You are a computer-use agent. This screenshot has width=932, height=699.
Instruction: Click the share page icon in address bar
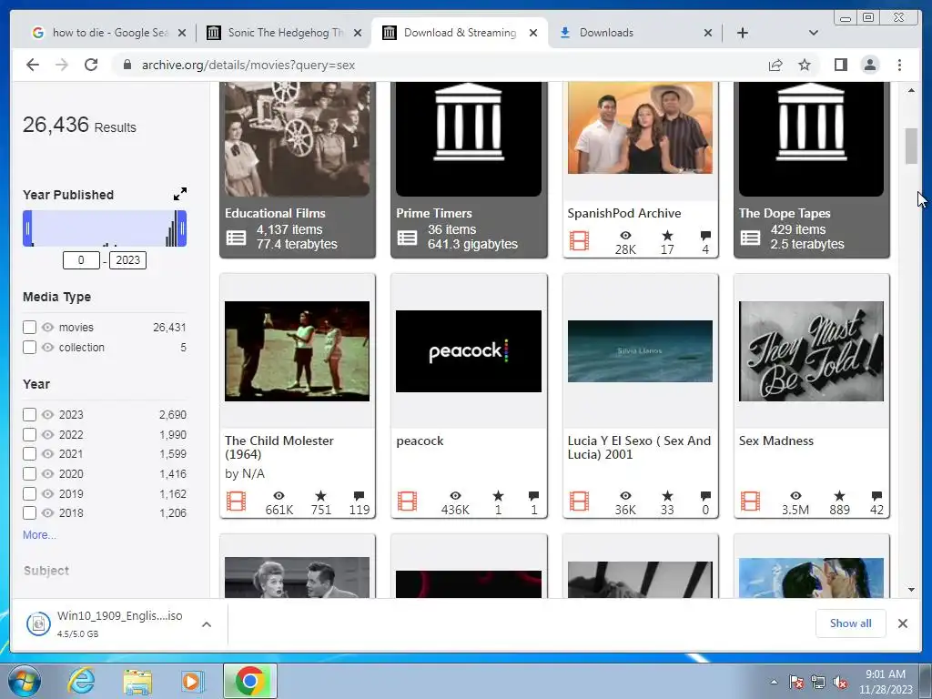pos(775,65)
